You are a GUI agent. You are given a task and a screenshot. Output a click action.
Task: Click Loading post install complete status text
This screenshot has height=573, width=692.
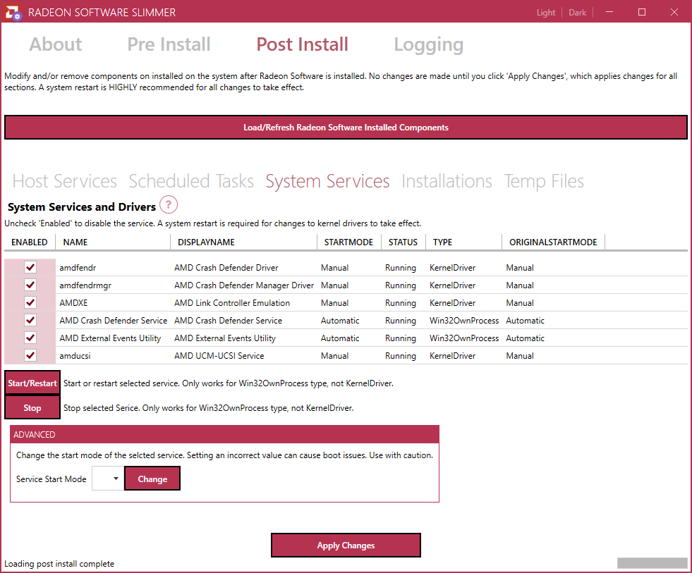59,564
